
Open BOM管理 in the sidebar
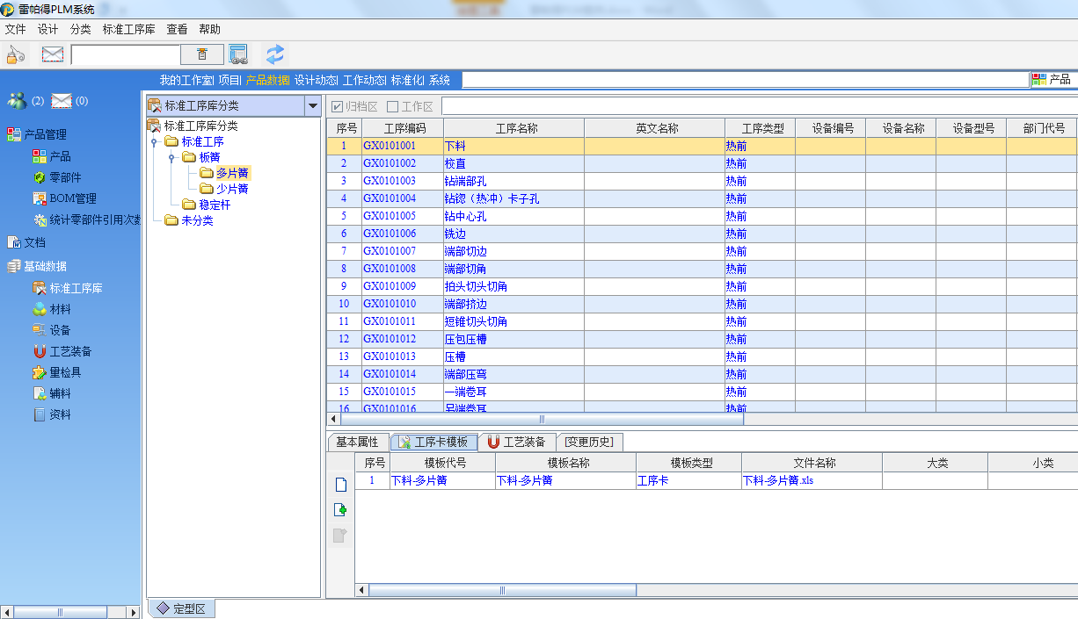pyautogui.click(x=72, y=198)
